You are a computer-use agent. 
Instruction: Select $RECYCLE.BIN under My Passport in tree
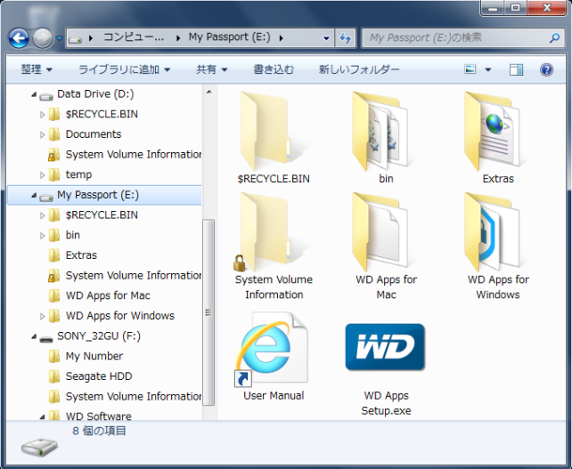[102, 215]
